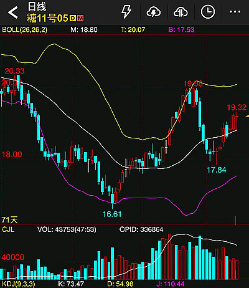Open the cloud lightning alert icon
The height and width of the screenshot is (288, 249).
(154, 12)
